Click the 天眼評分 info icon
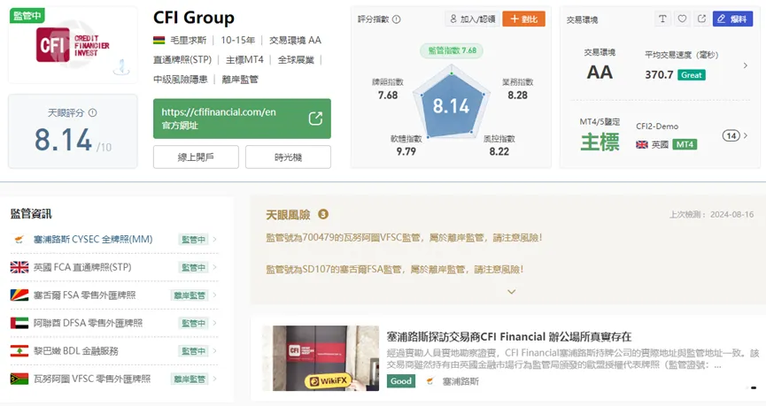 pos(92,112)
